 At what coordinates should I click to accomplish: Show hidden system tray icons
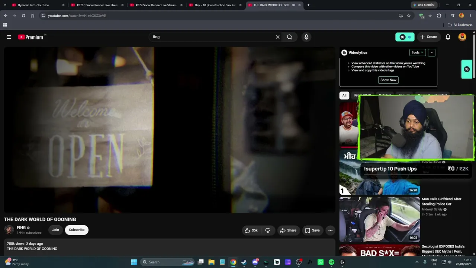pyautogui.click(x=418, y=262)
